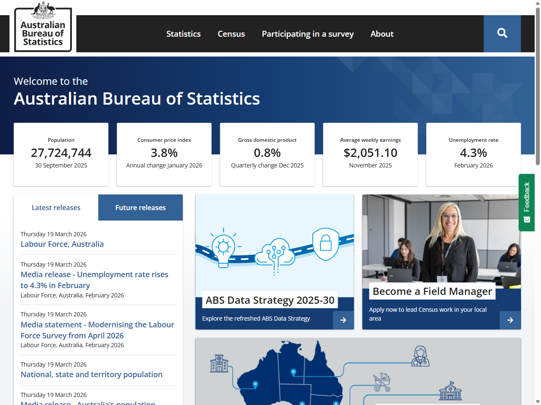Switch to the Future releases tab
Image resolution: width=541 pixels, height=405 pixels.
point(140,207)
